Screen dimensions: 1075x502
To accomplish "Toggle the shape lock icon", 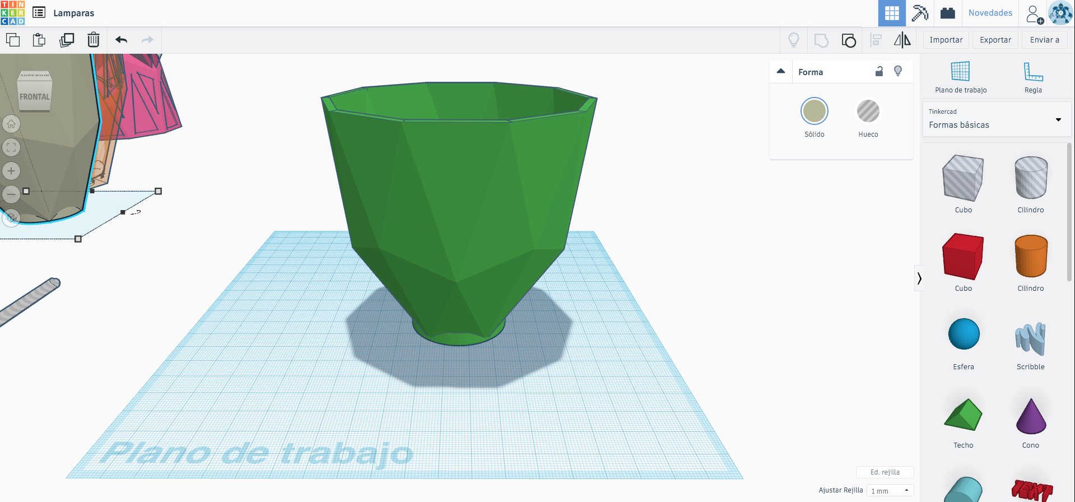I will (x=879, y=71).
